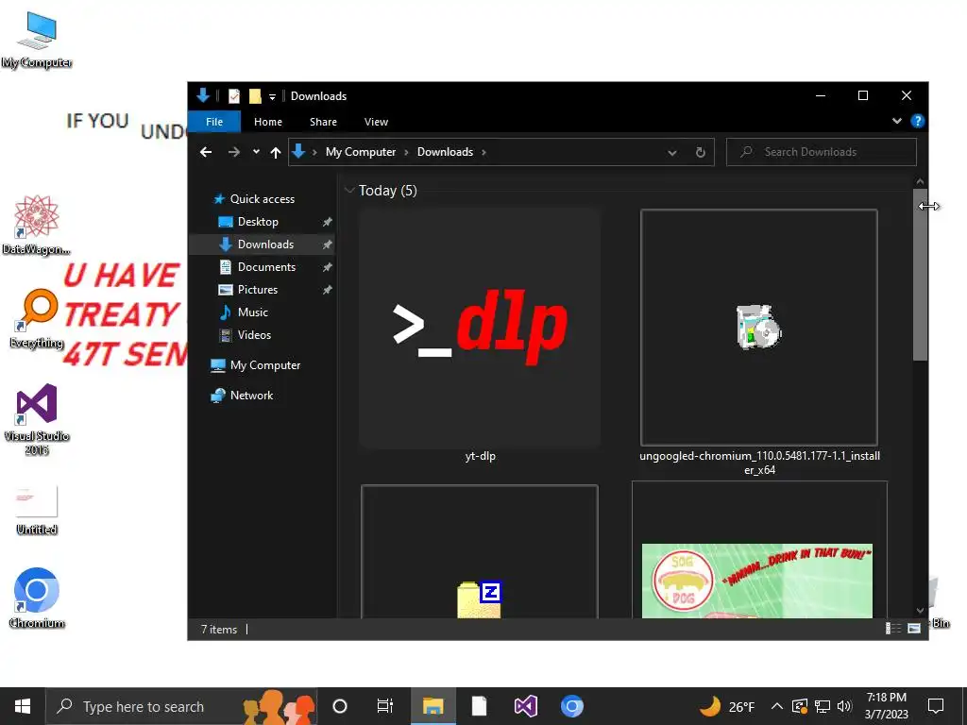
Task: Refresh the Downloads folder
Action: [700, 152]
